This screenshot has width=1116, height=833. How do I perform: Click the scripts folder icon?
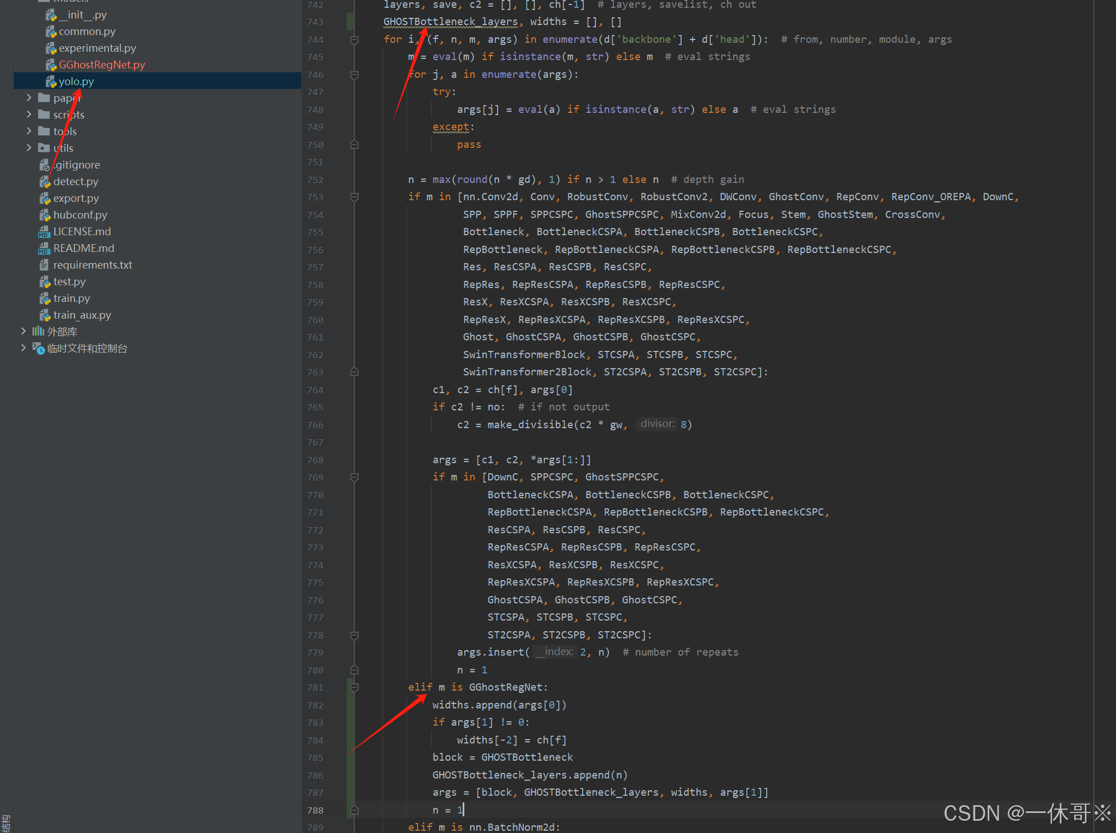44,115
